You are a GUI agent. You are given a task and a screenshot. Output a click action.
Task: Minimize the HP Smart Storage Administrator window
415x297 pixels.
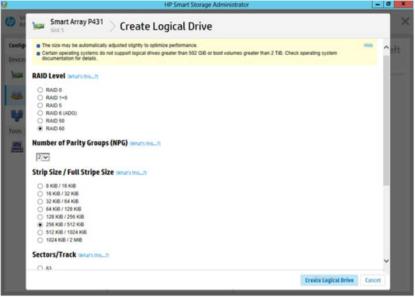[x=378, y=4]
